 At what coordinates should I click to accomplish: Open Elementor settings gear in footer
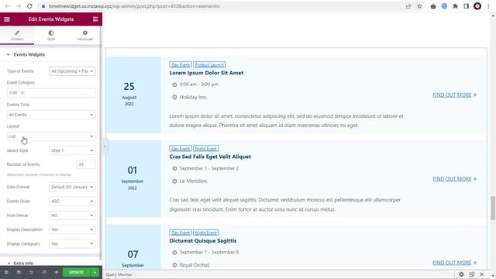point(6,272)
